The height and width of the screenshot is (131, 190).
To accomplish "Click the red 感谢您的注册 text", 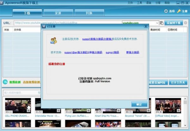I will [57, 64].
